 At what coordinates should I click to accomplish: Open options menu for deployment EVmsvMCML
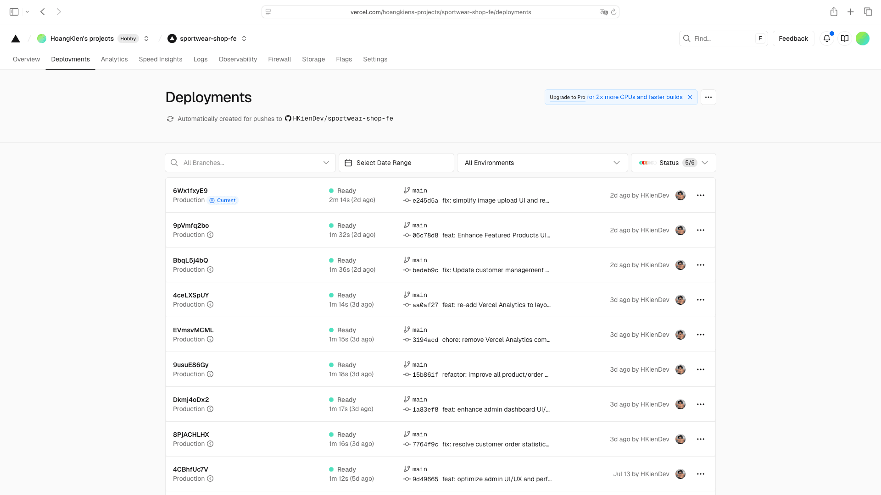click(x=701, y=335)
